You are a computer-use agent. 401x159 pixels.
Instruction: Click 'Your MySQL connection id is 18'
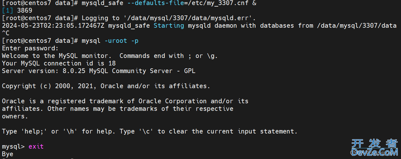tap(59, 63)
